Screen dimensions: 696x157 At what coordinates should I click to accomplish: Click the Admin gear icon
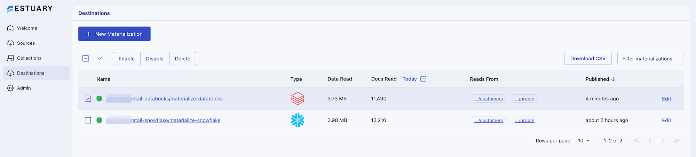click(10, 88)
